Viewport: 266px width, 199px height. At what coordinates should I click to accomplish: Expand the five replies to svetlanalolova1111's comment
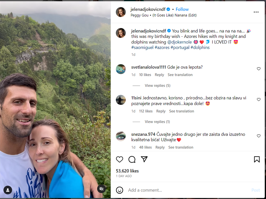coord(158,86)
